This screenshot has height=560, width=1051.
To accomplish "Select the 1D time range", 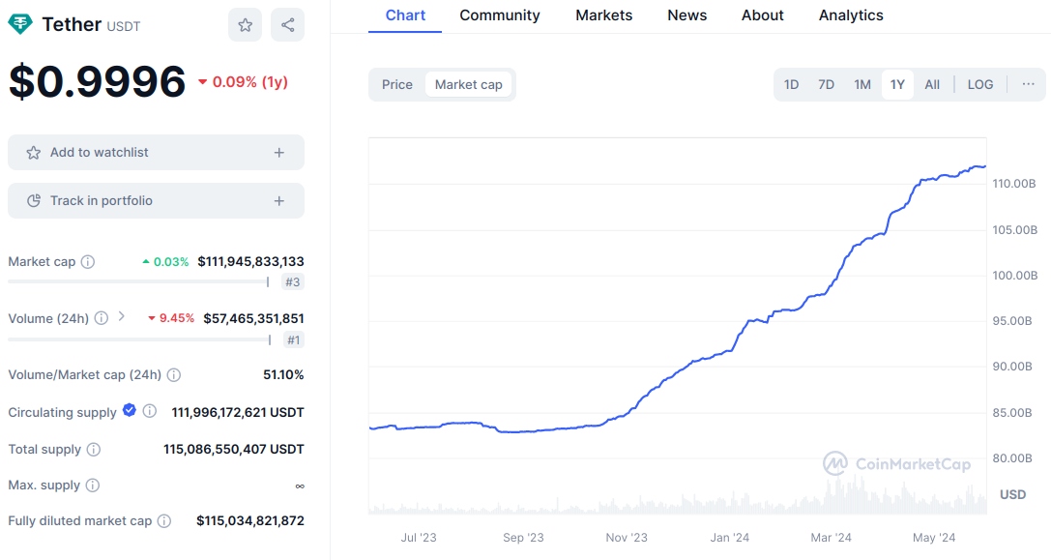I will click(792, 84).
